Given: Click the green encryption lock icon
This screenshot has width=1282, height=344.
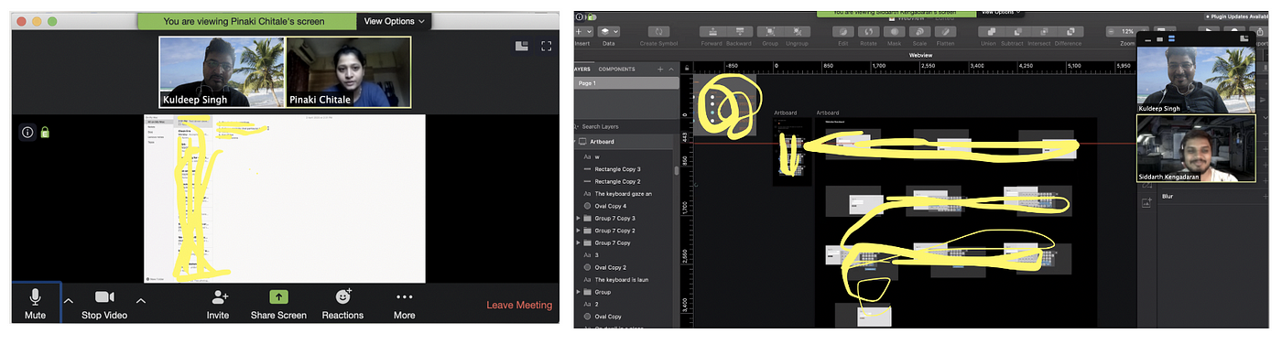Looking at the screenshot, I should (44, 133).
